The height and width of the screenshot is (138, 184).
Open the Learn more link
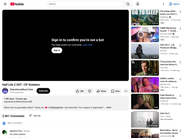point(88,45)
